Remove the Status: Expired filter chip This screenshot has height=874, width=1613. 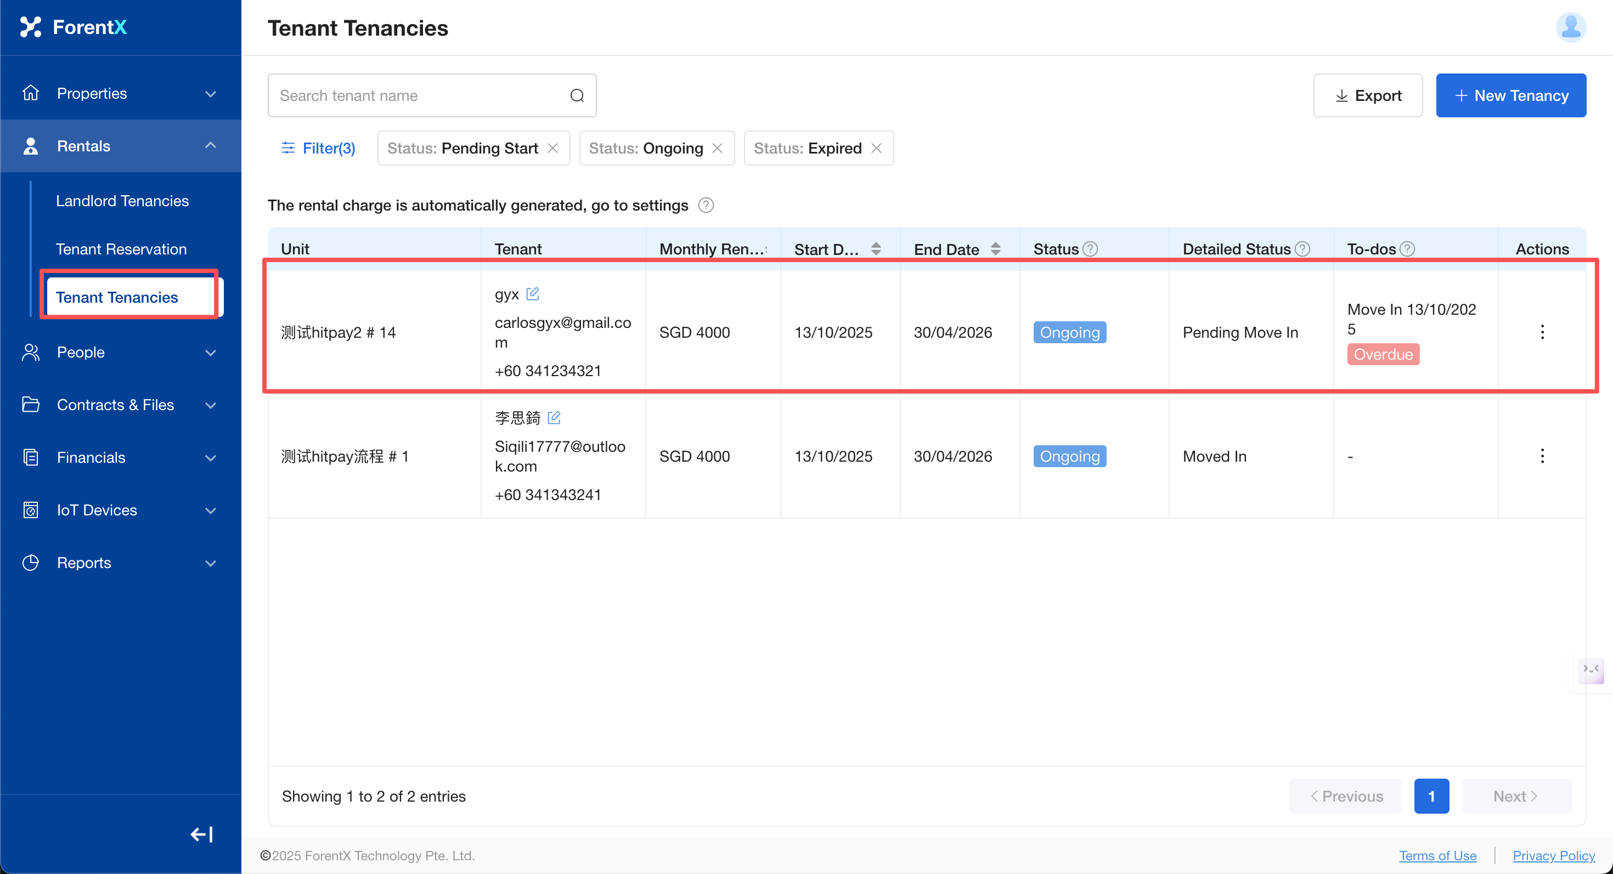pos(877,148)
